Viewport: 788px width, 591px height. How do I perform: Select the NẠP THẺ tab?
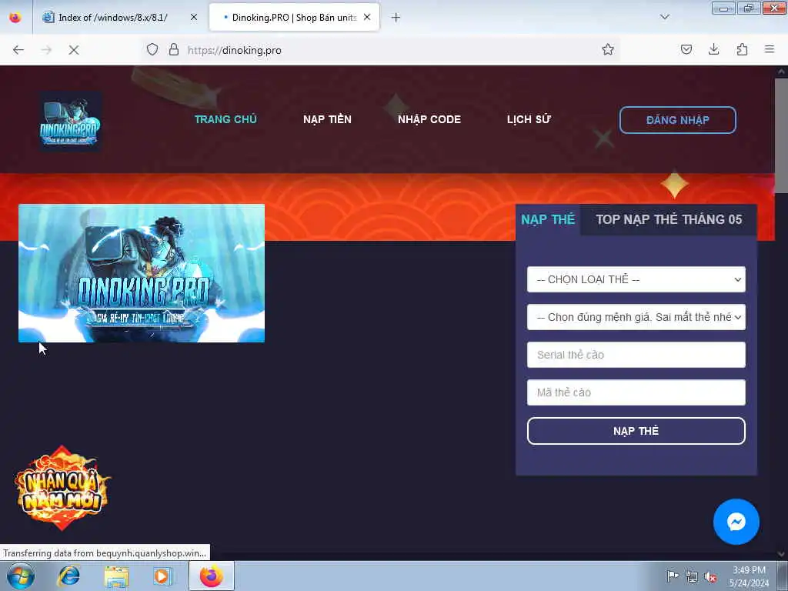(548, 219)
